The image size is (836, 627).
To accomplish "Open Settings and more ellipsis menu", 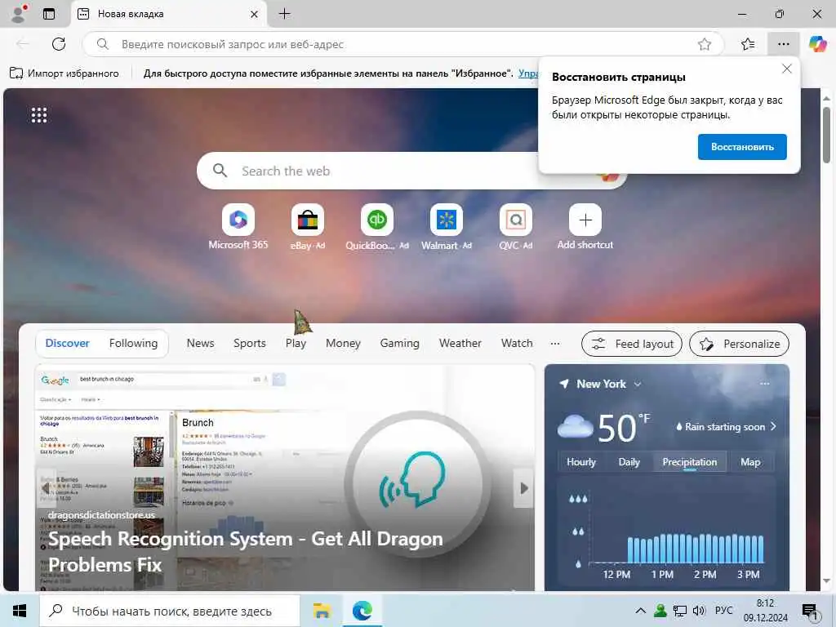I will click(783, 44).
